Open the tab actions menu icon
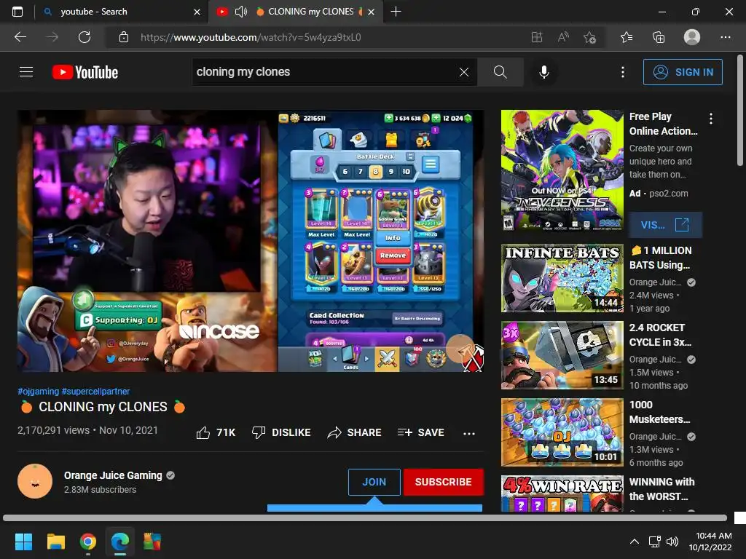This screenshot has height=559, width=746. tap(17, 12)
